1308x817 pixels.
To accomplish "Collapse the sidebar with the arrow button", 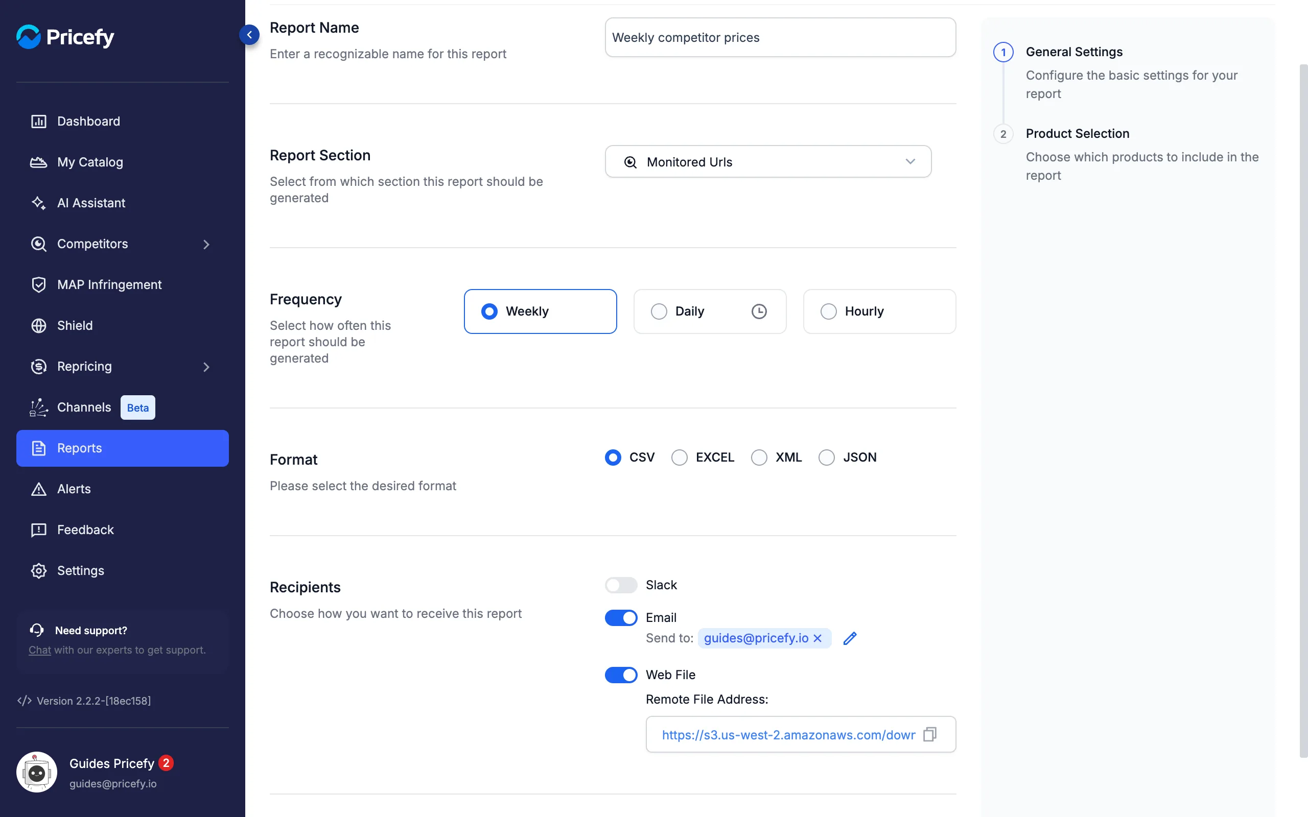I will coord(249,35).
